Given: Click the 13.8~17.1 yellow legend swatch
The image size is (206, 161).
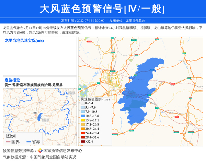Looking at the screenshot, I should [x=82, y=120].
